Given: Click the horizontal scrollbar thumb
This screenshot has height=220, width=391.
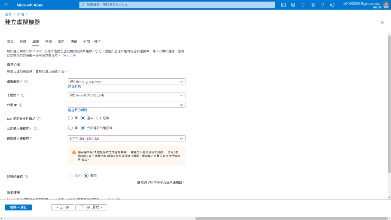Looking at the screenshot, I should tap(291, 218).
